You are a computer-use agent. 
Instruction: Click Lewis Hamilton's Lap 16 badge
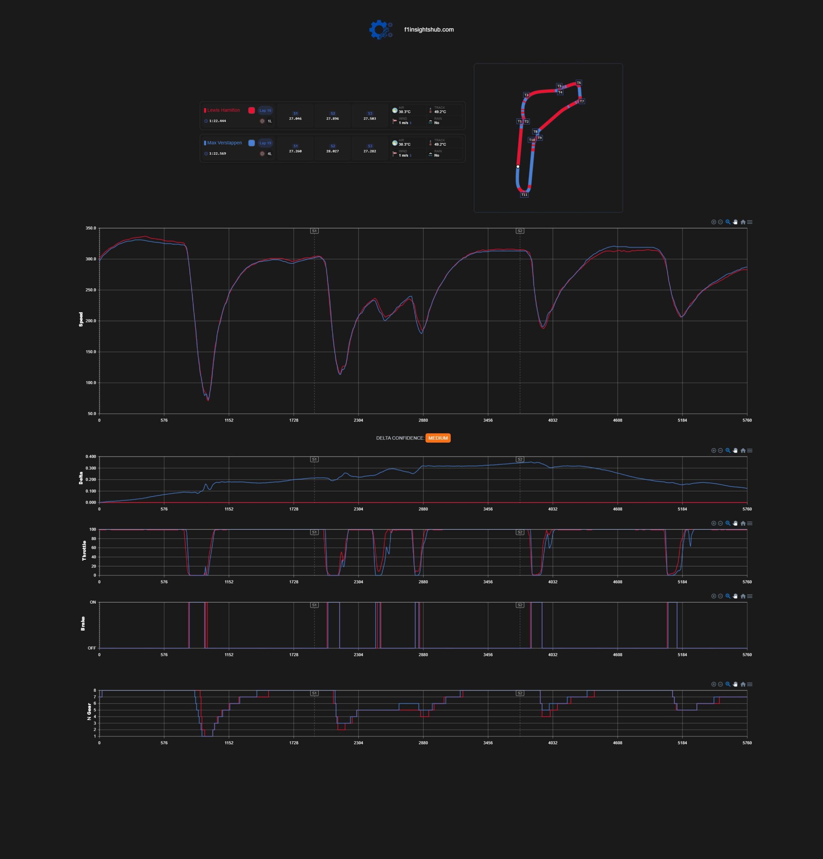pos(265,110)
